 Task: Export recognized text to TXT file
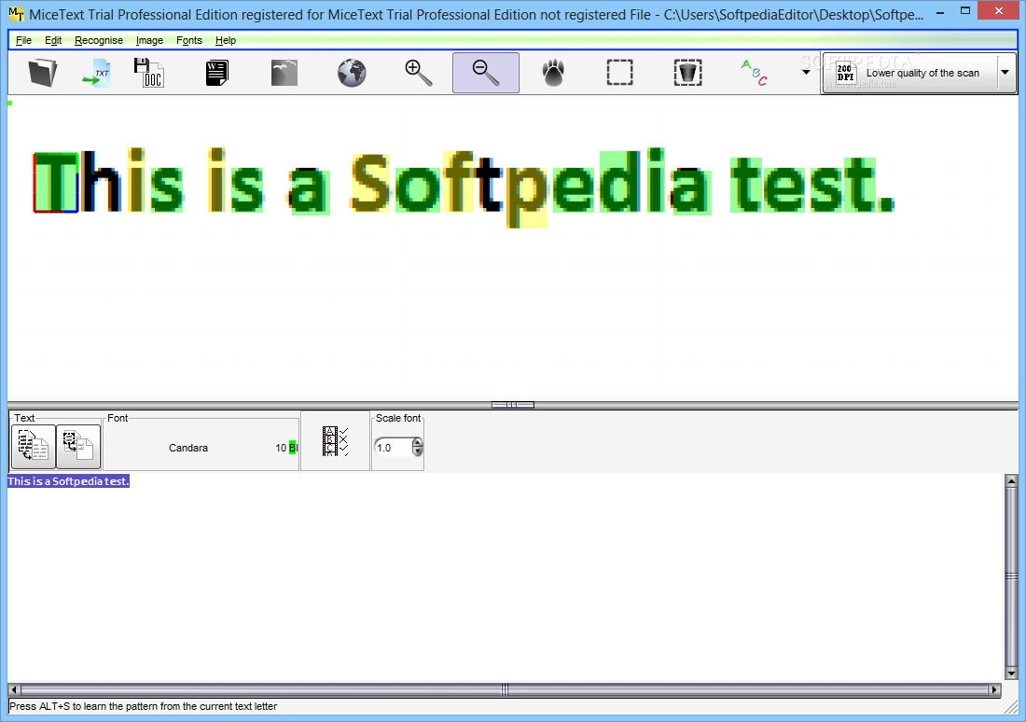point(97,73)
